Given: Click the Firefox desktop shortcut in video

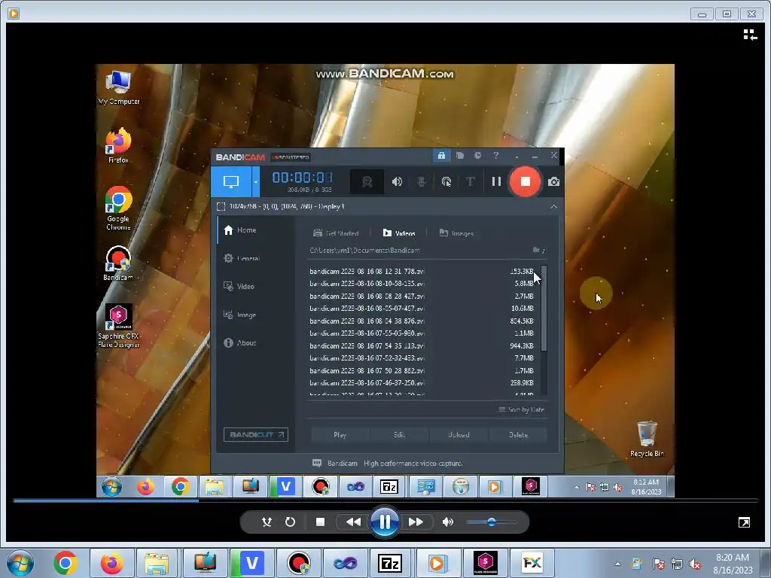Looking at the screenshot, I should pyautogui.click(x=118, y=146).
